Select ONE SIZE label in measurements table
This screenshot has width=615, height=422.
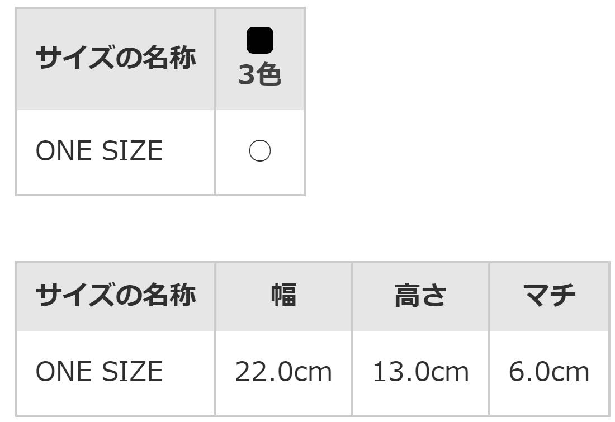100,372
